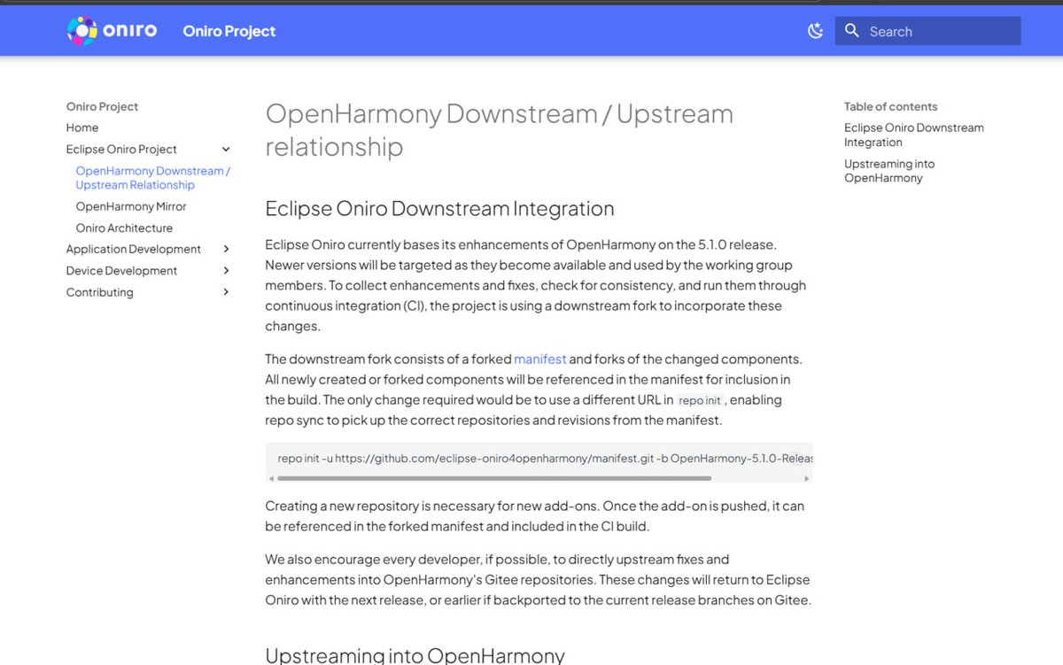This screenshot has height=665, width=1063.
Task: Jump to Upstreaming into OpenHarmony in contents
Action: (889, 171)
